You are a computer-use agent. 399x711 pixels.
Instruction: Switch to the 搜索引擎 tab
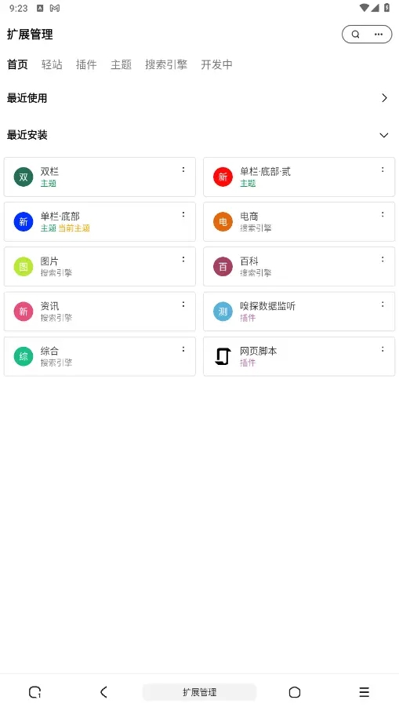click(166, 64)
